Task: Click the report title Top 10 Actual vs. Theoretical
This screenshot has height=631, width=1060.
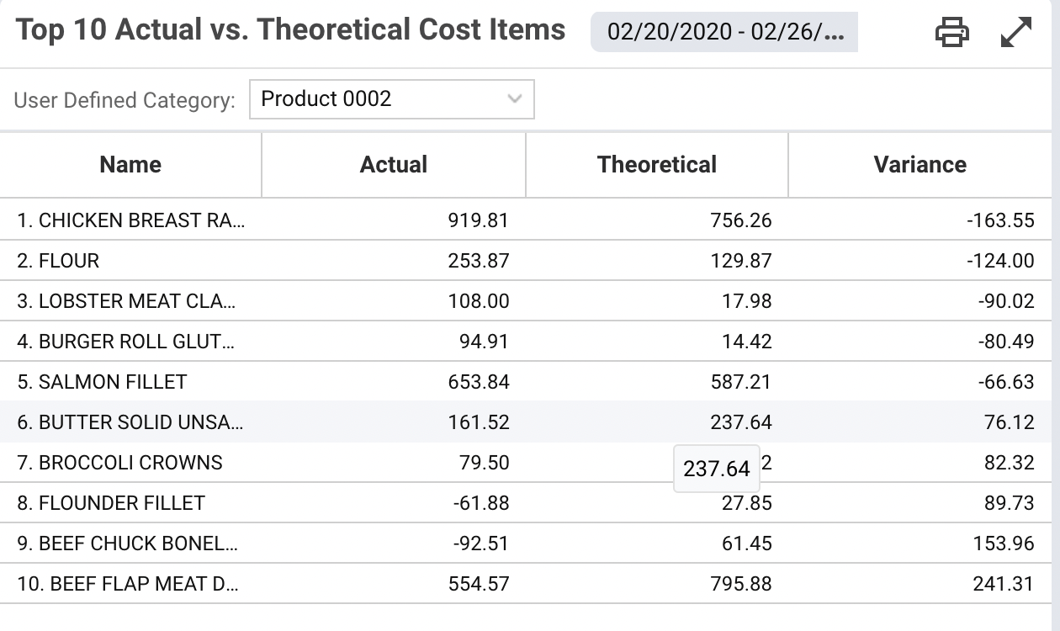Action: tap(290, 29)
